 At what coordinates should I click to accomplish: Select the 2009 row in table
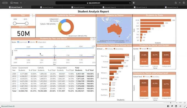point(53,74)
